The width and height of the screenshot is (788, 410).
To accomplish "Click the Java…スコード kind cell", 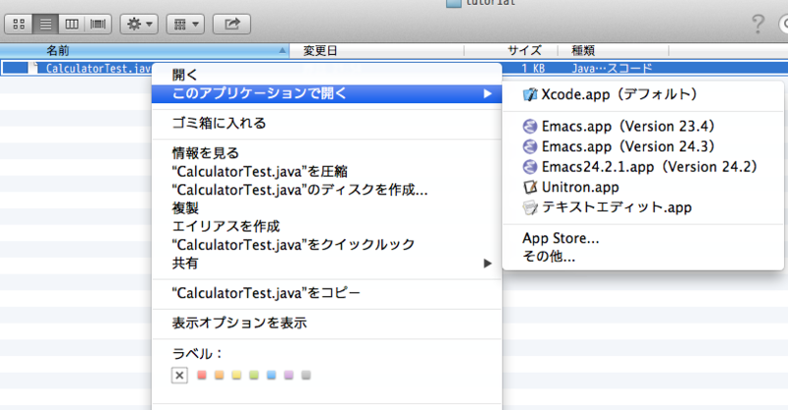I will coord(612,68).
